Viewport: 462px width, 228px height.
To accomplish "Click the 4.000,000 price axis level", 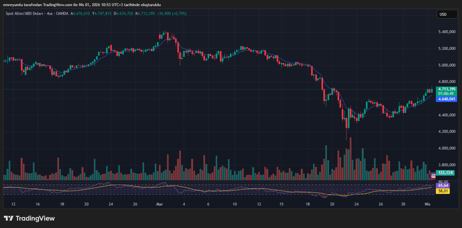I will [447, 148].
